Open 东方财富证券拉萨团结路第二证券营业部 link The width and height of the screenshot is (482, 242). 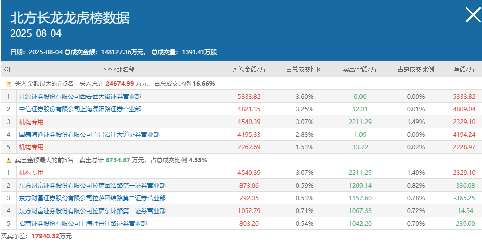click(x=92, y=198)
